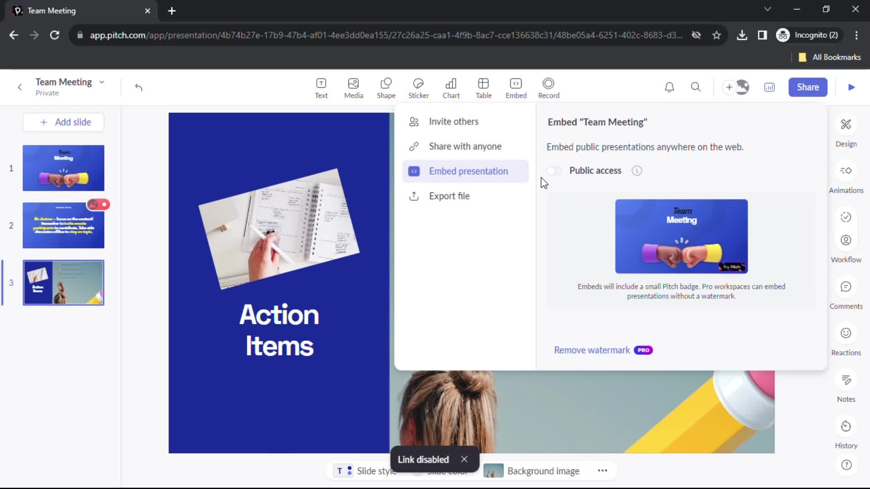Click Remove watermark PRO link
Screen dimensions: 870x489
click(x=603, y=350)
